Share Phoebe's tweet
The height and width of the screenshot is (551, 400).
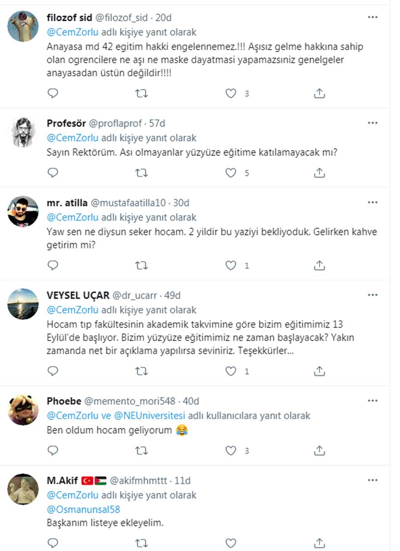click(320, 451)
